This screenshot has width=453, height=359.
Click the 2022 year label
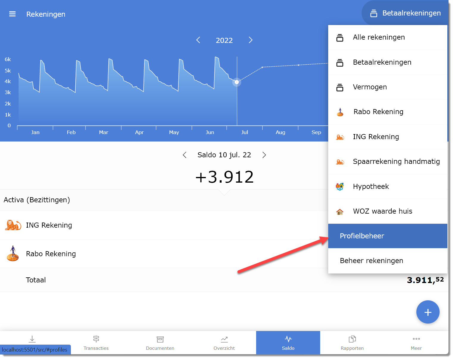tap(224, 40)
